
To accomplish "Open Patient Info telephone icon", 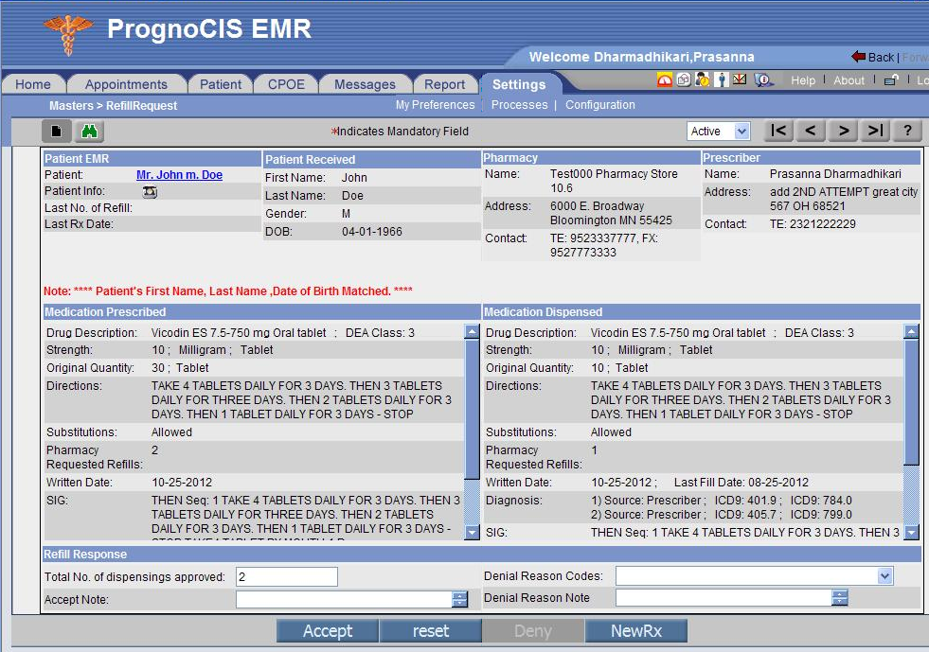I will (x=150, y=192).
